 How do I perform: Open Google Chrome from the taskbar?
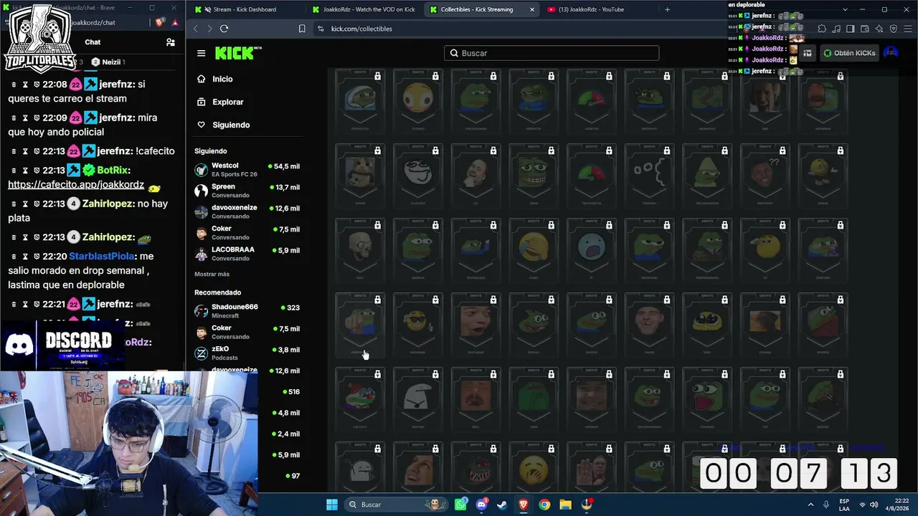tap(544, 505)
